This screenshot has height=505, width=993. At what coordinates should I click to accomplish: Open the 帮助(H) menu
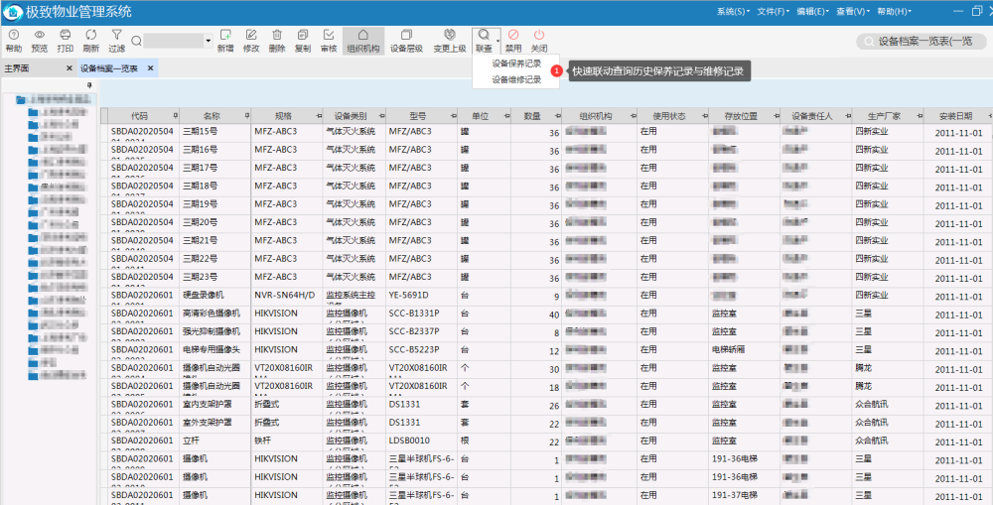pos(895,11)
